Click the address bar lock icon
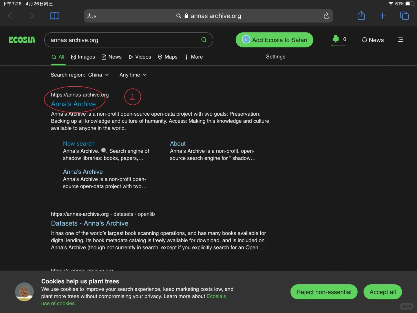Image resolution: width=417 pixels, height=313 pixels. point(186,16)
